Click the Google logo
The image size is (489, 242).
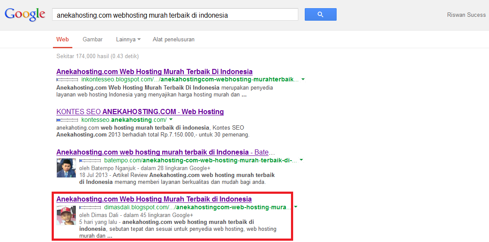(x=25, y=15)
